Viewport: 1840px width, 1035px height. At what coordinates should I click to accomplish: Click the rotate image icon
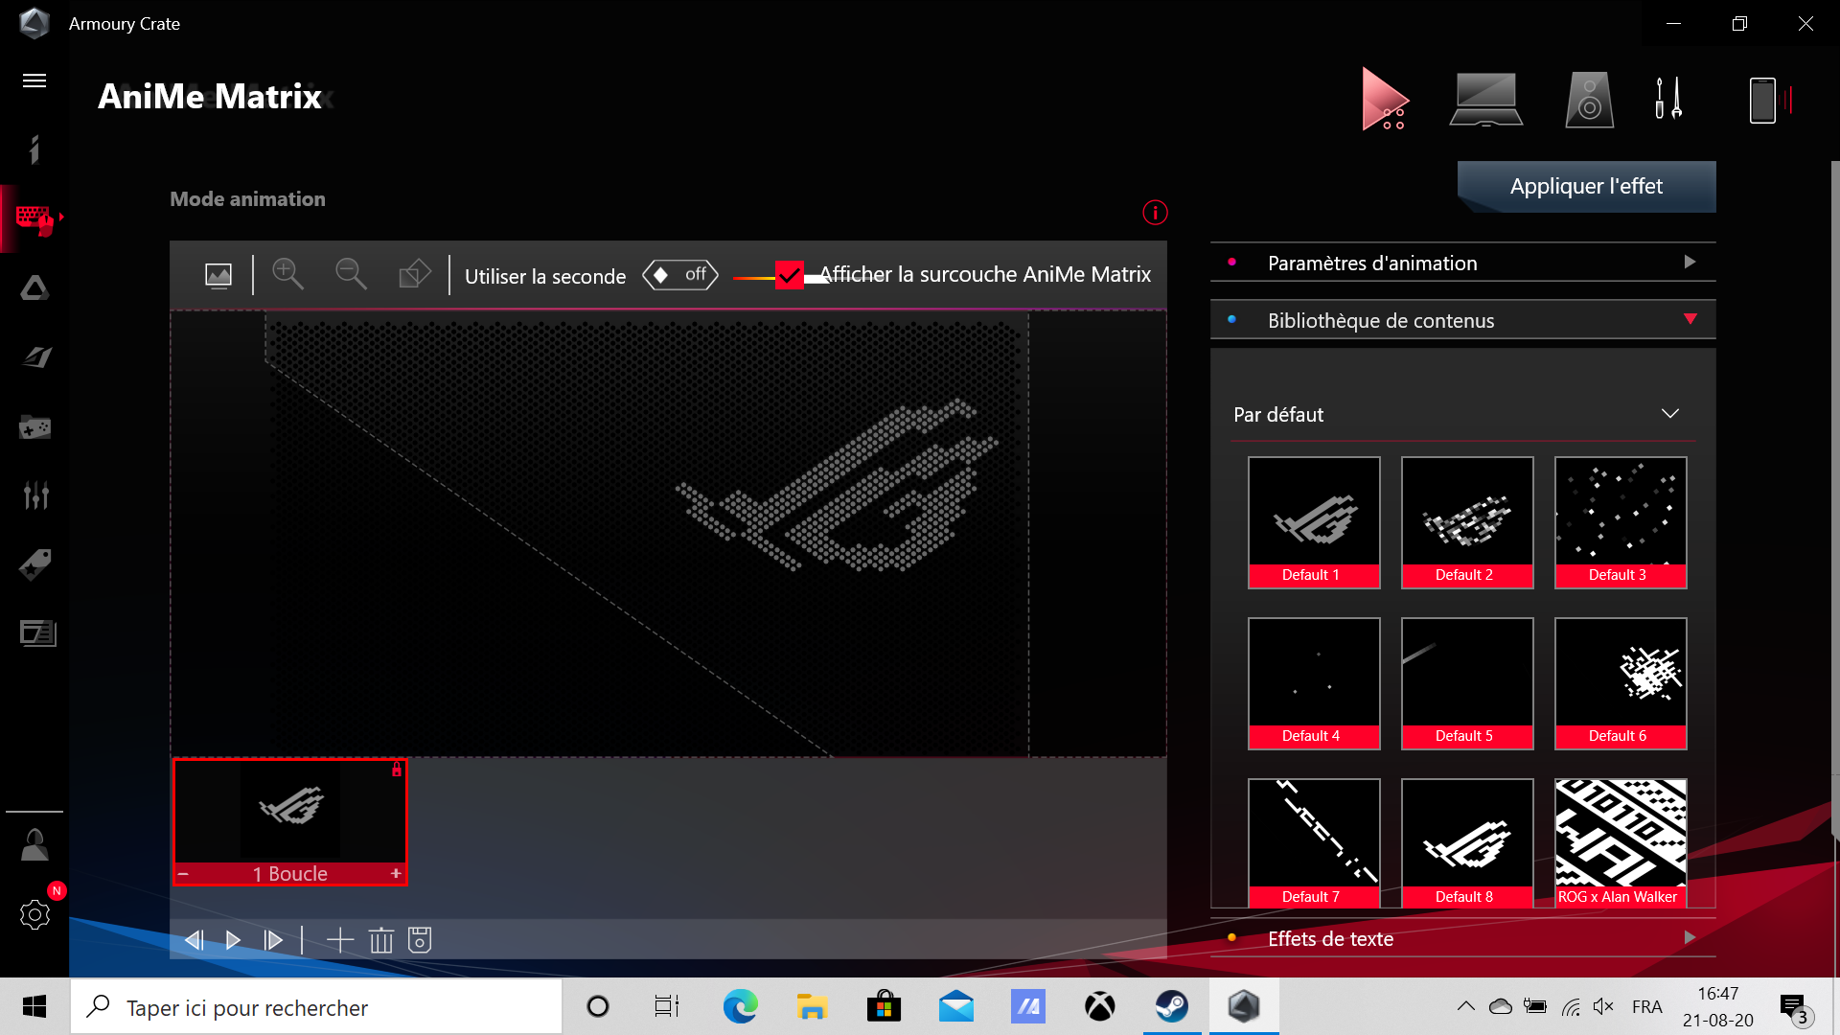click(414, 274)
